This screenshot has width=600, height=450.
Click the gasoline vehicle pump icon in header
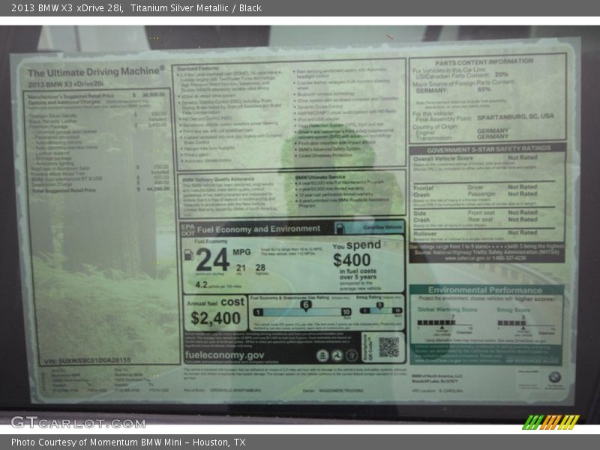(341, 228)
